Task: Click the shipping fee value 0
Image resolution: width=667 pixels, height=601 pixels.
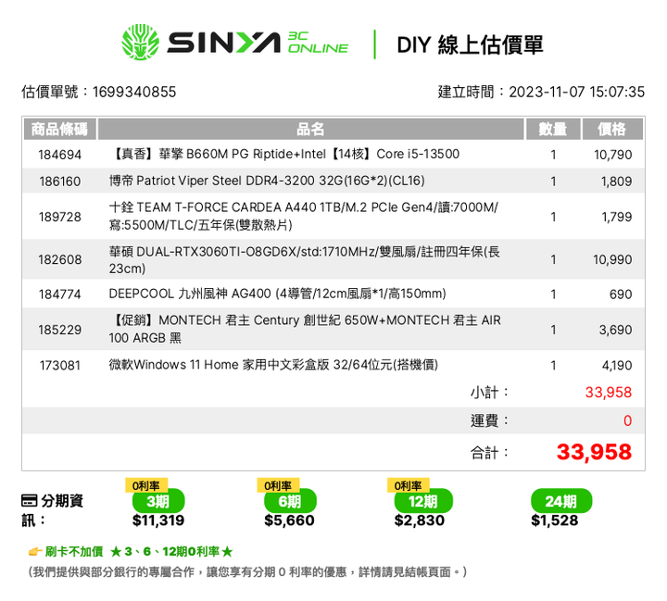Action: [x=628, y=420]
